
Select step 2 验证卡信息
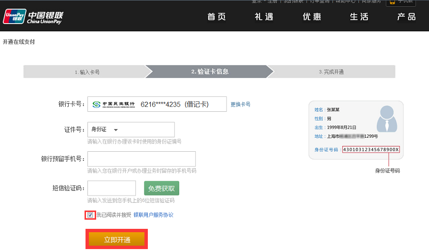pos(210,72)
